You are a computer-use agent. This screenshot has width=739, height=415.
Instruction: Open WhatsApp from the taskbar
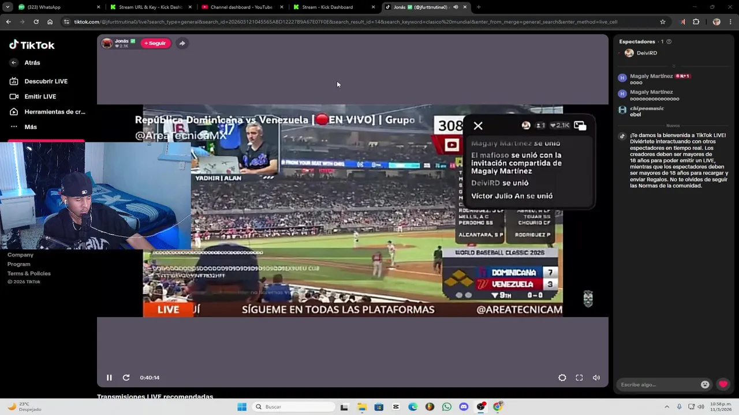click(447, 407)
